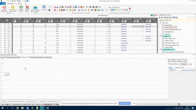Click the table column settings icon in header corner

pos(7,20)
